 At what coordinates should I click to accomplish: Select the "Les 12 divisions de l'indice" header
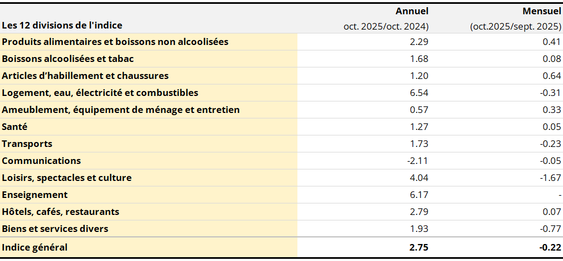[x=62, y=25]
